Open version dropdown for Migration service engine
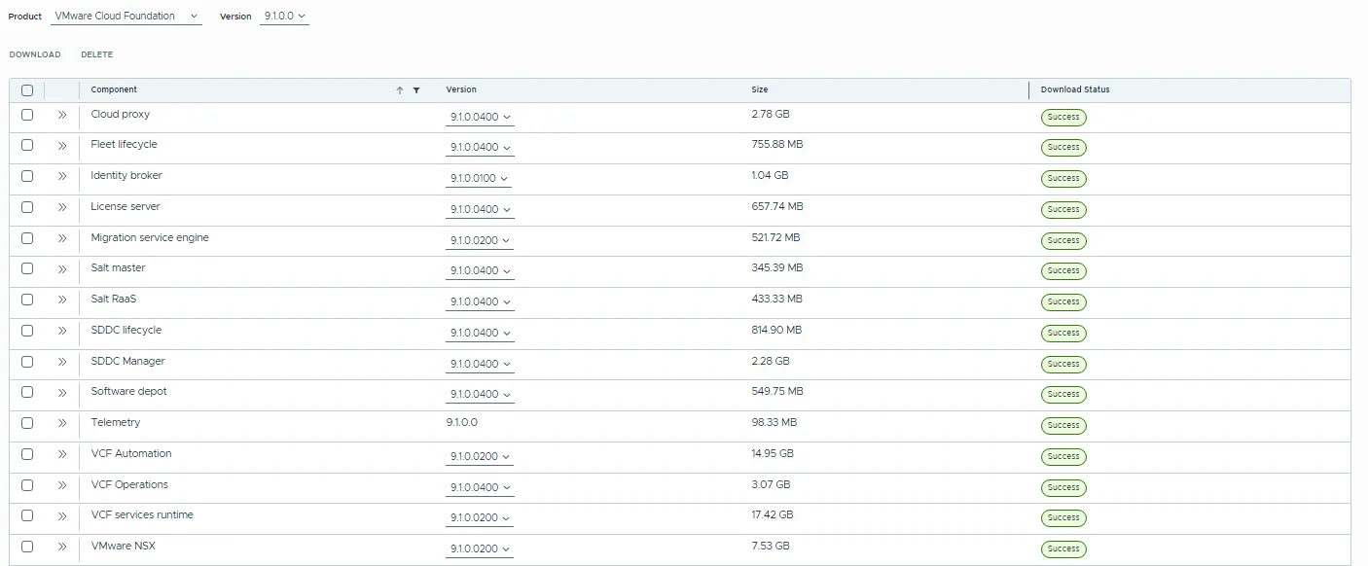Viewport: 1368px width, 566px height. coord(480,240)
